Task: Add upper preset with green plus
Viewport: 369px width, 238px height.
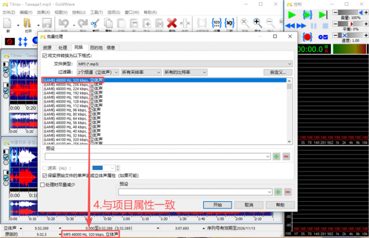Action: tap(277, 156)
